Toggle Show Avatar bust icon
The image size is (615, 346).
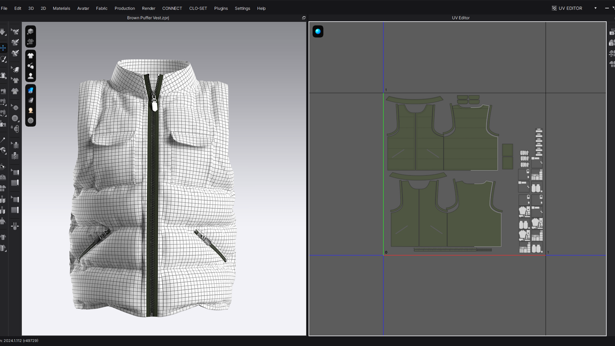pyautogui.click(x=30, y=76)
